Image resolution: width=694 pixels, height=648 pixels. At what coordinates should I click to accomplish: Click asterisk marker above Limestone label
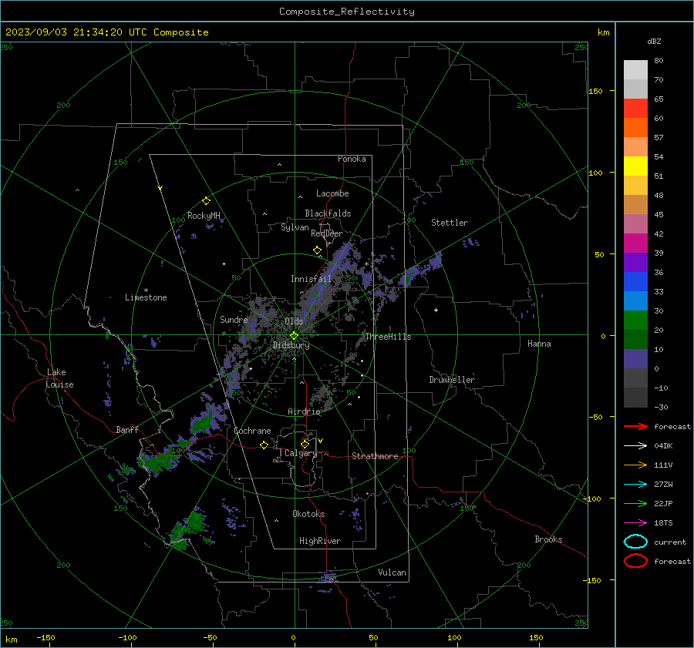146,290
